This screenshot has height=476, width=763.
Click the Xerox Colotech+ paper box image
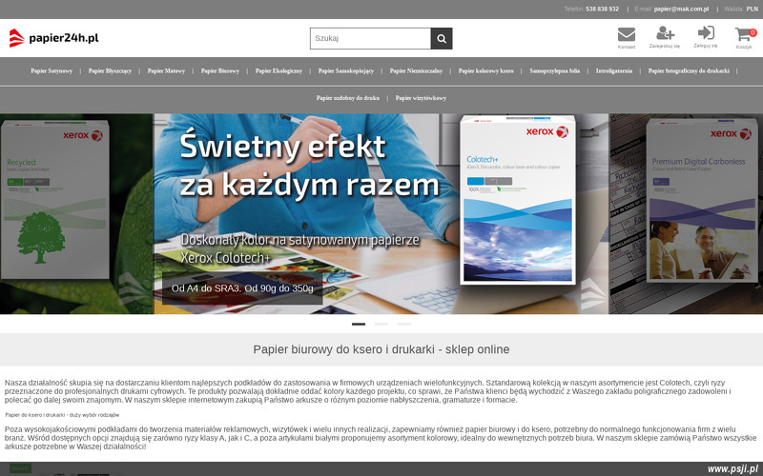point(518,200)
